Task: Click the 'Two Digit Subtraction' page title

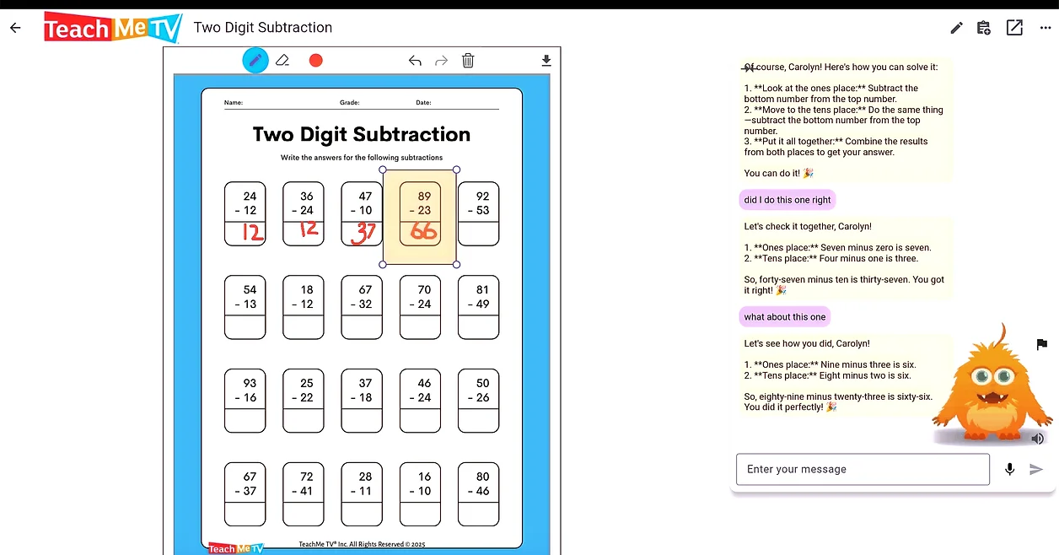Action: [x=263, y=28]
